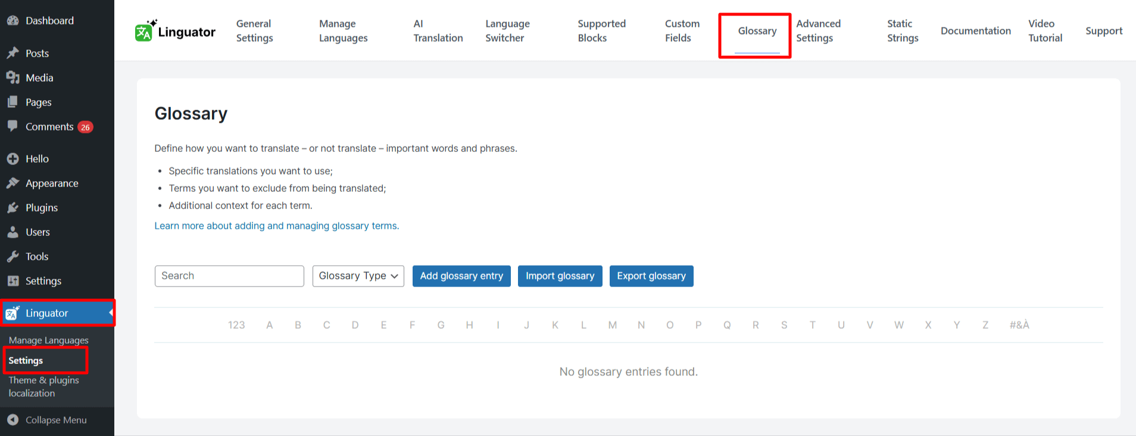This screenshot has height=436, width=1136.
Task: Click the Add glossary entry button
Action: (461, 276)
